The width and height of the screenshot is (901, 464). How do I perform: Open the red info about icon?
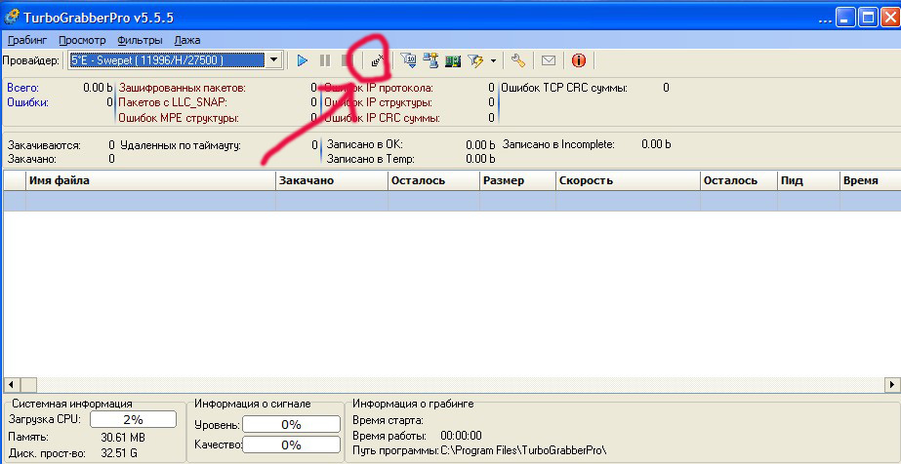(579, 60)
